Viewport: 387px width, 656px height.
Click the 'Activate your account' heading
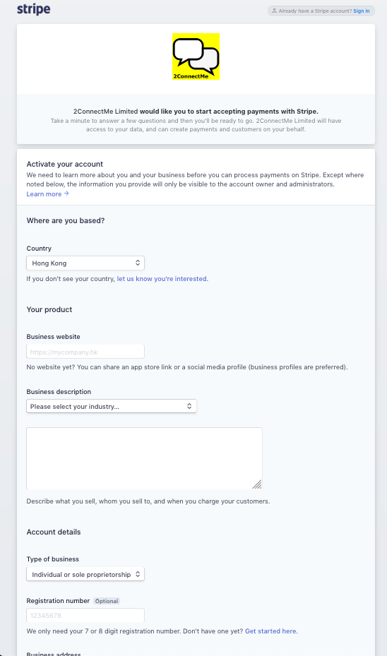pos(65,164)
